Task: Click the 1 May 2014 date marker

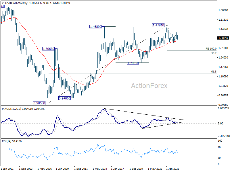Action: click(100, 169)
